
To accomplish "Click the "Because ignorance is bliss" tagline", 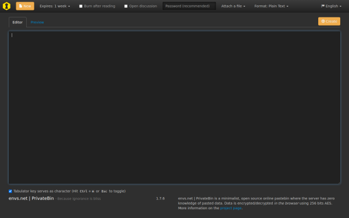I will pos(79,199).
